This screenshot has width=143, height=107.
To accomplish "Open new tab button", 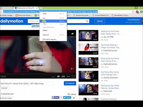I will coord(41,8).
